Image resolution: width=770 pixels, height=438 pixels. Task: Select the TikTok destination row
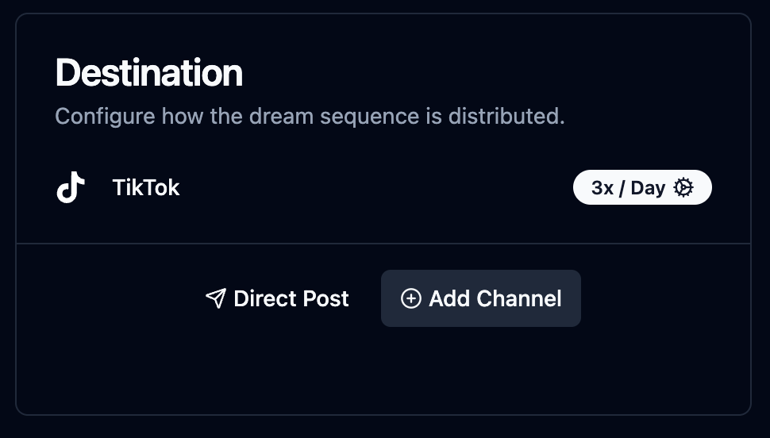(383, 187)
